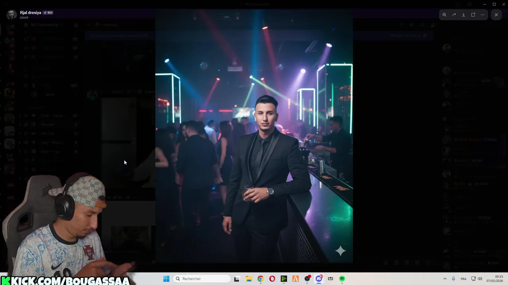
Task: Click the Rechercher taskbar search box
Action: (x=202, y=279)
